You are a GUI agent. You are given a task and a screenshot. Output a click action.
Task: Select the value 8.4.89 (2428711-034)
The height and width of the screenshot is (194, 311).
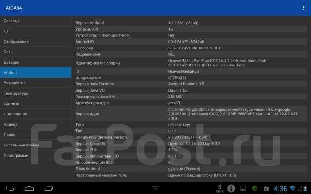click(188, 137)
